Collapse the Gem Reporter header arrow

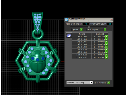89,27
